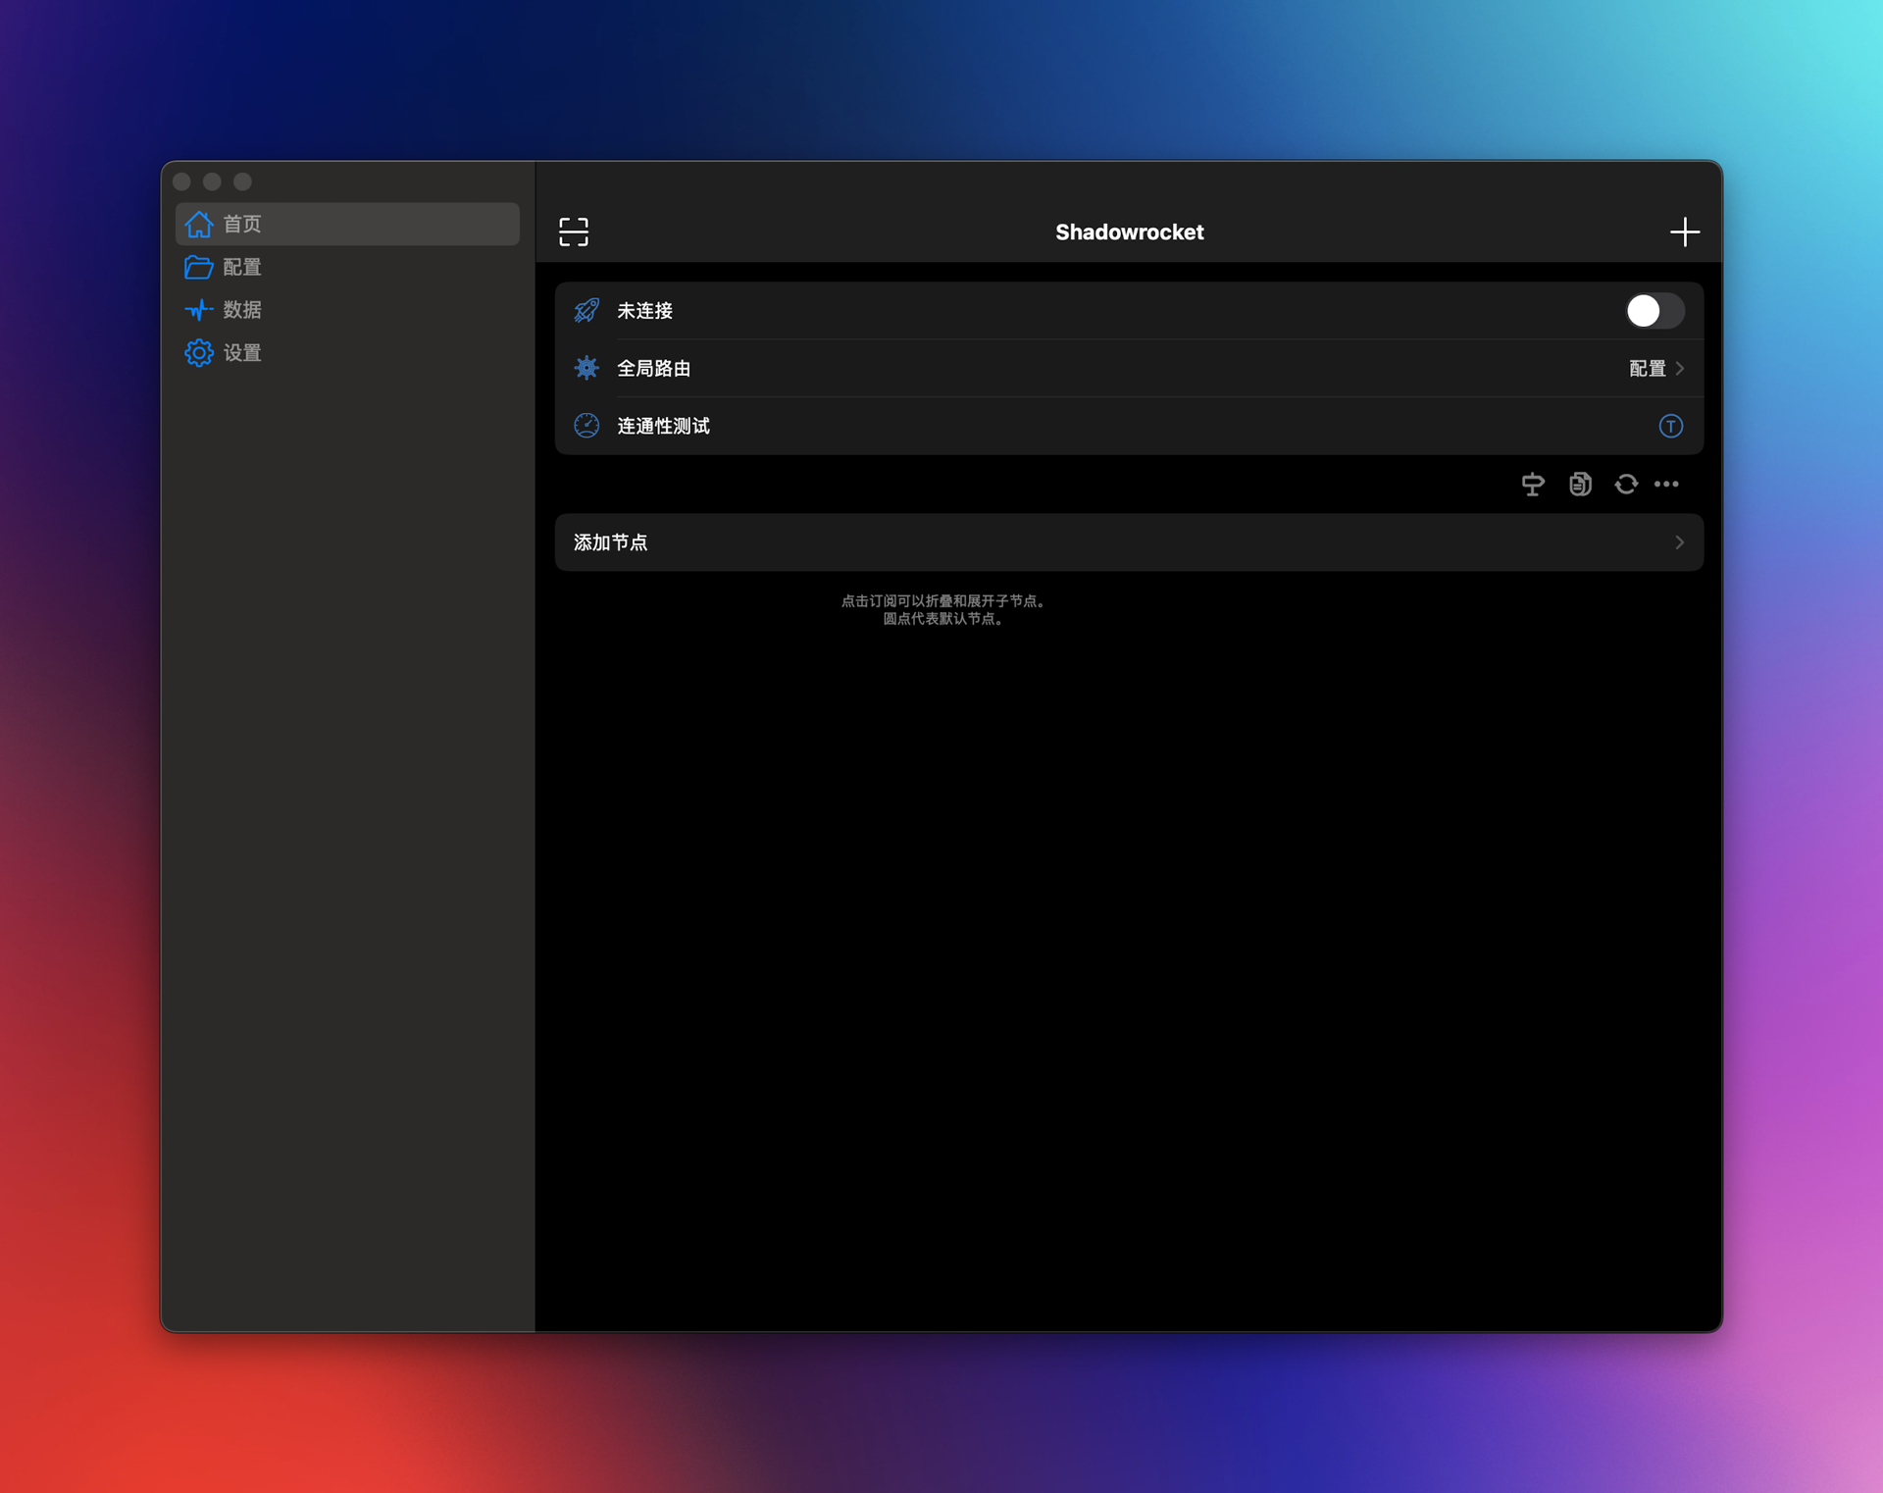This screenshot has width=1883, height=1493.
Task: Click the chevron on 添加节点 row
Action: tap(1679, 541)
